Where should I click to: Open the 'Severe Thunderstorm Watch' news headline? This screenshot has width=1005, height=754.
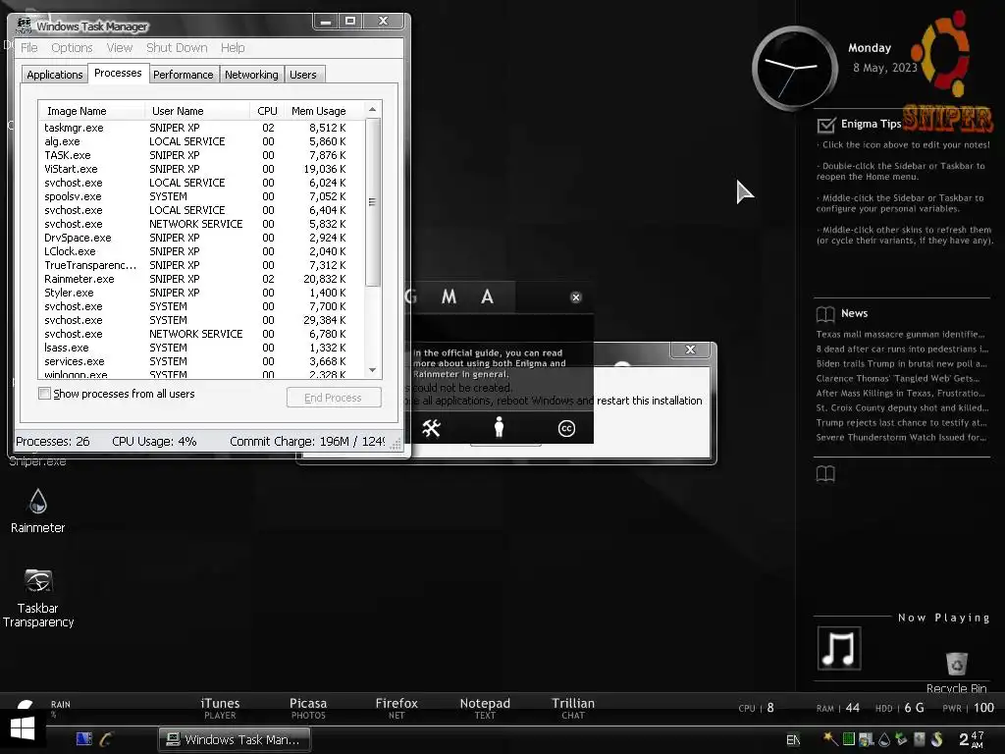(x=901, y=437)
